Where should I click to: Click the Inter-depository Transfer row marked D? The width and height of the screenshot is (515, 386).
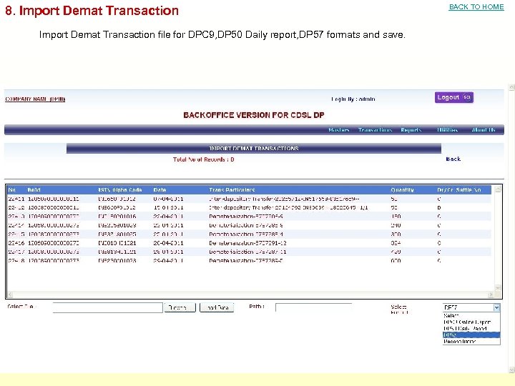[250, 207]
